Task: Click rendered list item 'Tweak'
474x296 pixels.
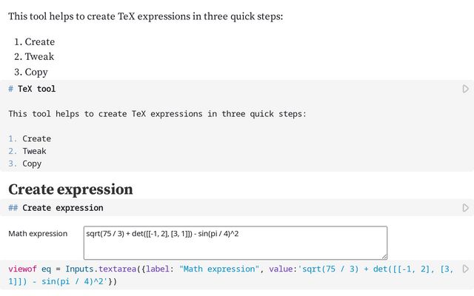Action: 39,56
